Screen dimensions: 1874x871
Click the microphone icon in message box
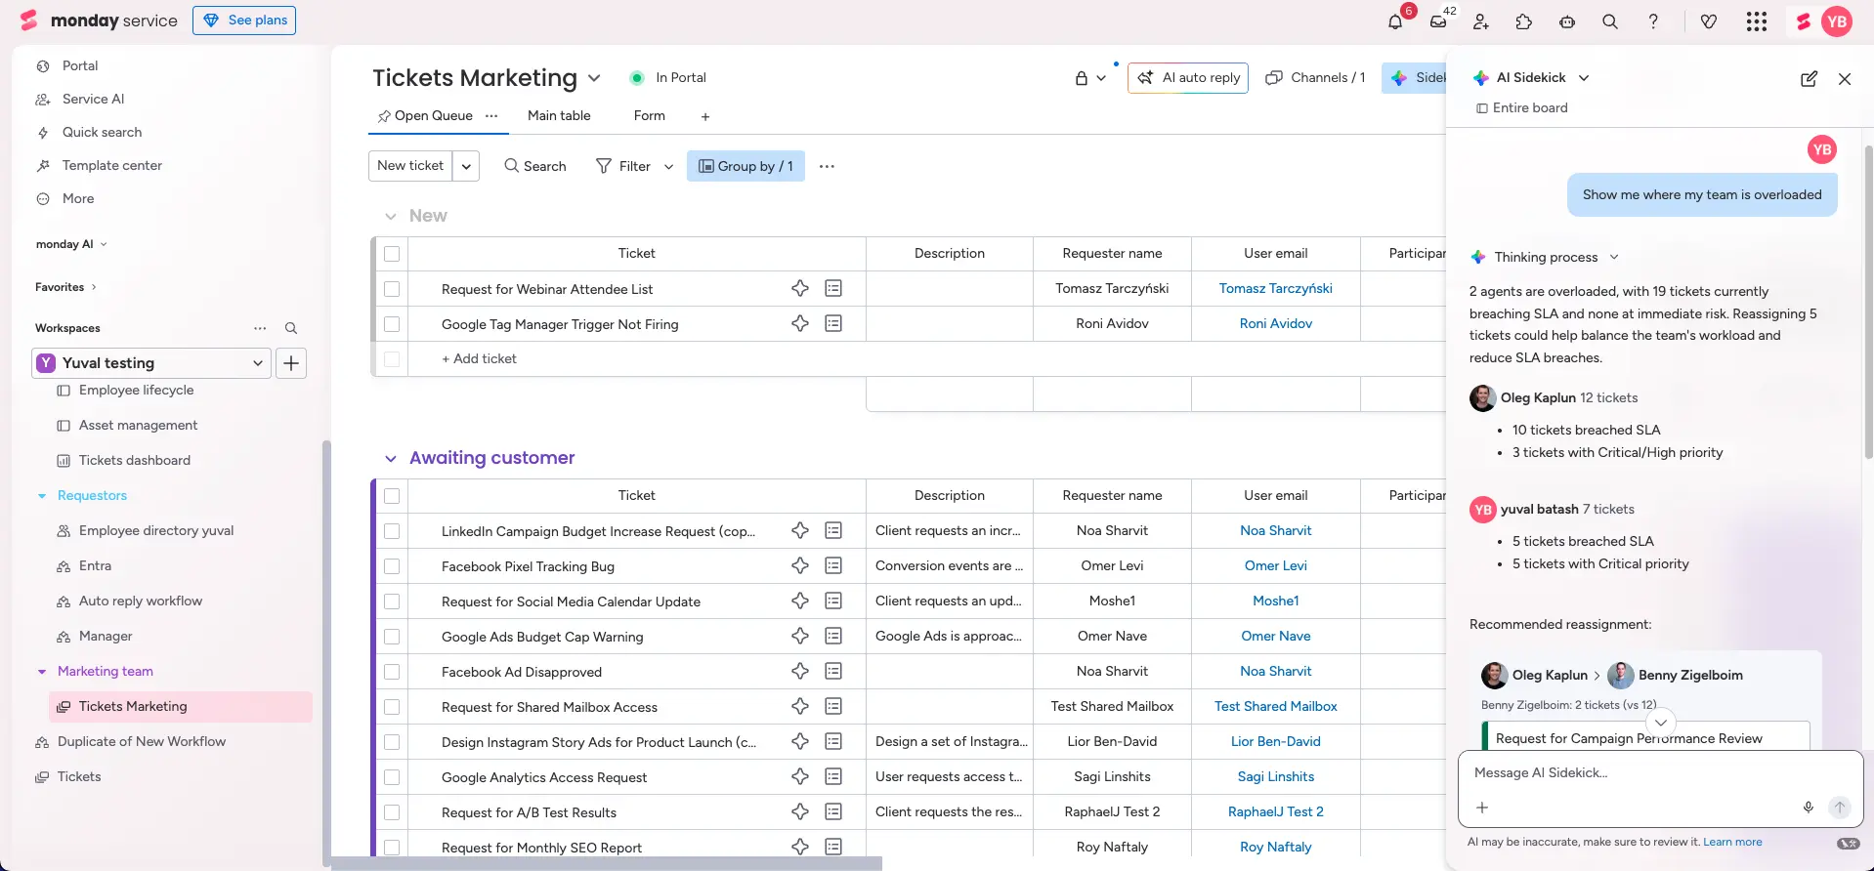coord(1808,808)
